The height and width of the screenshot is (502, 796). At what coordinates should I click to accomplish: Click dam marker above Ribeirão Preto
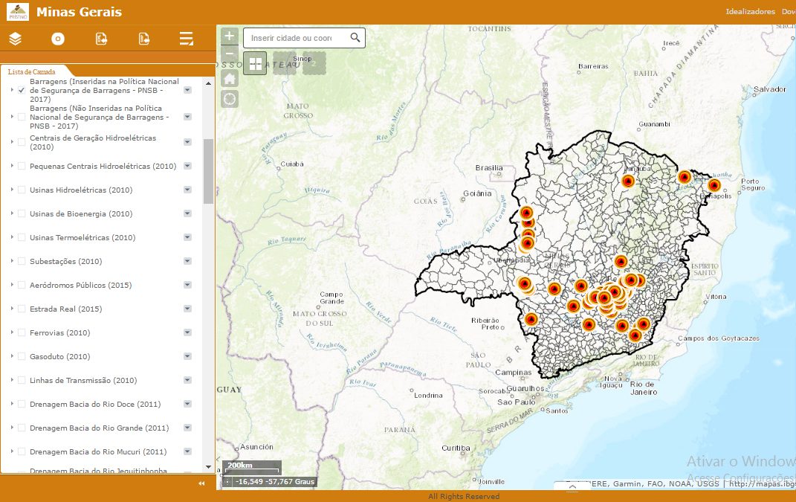point(531,319)
